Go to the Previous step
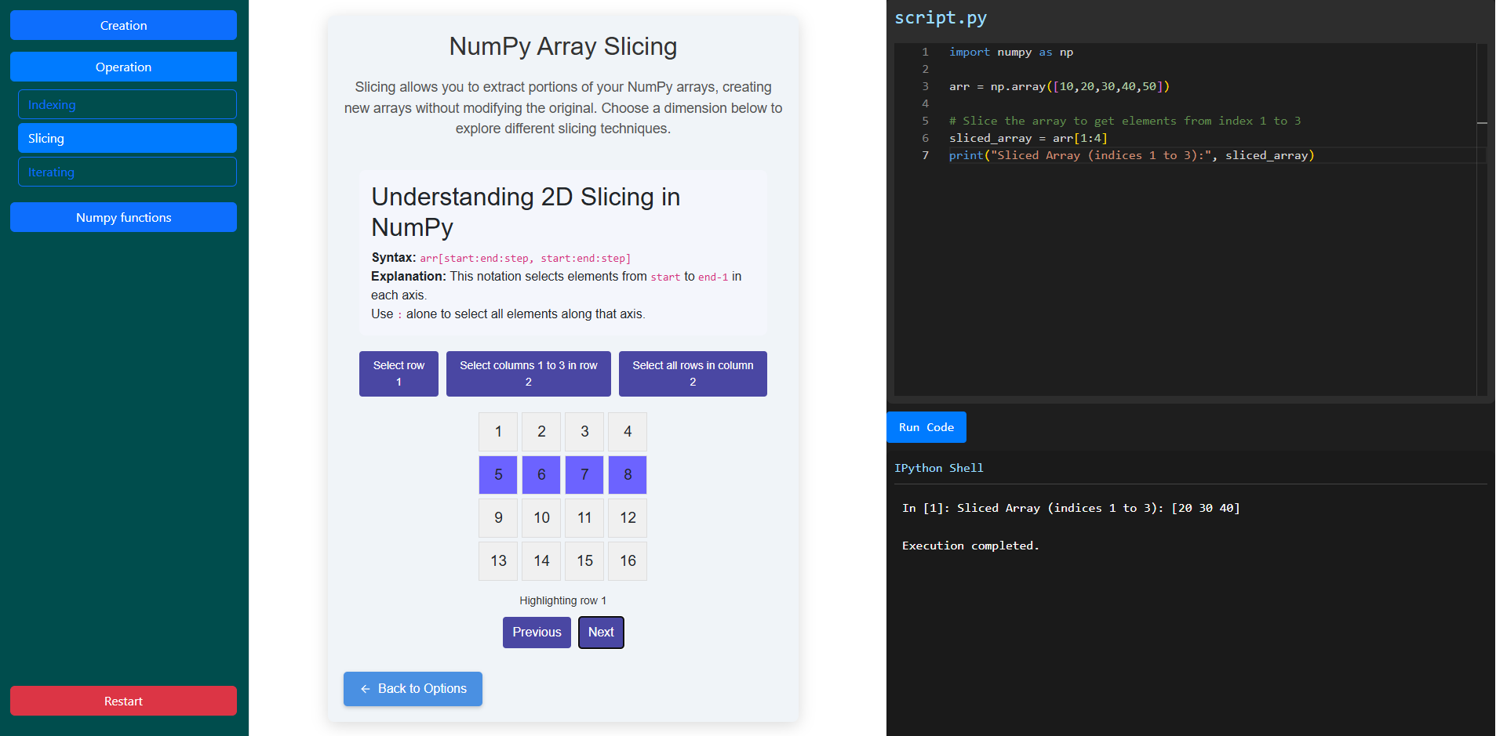 pos(537,632)
